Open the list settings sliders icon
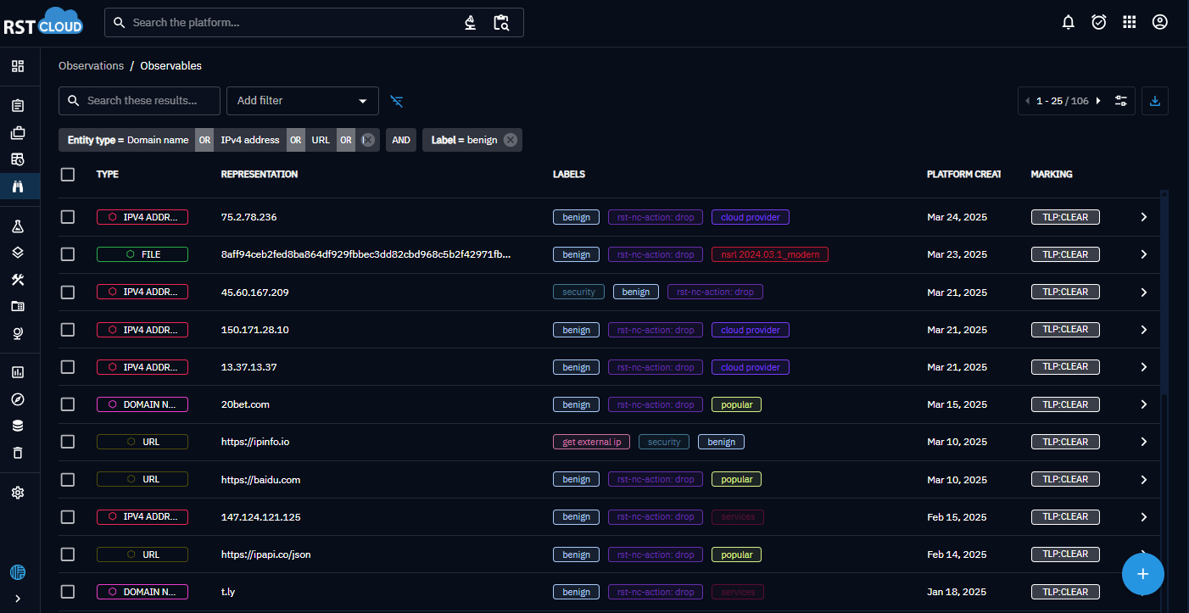 (1121, 101)
